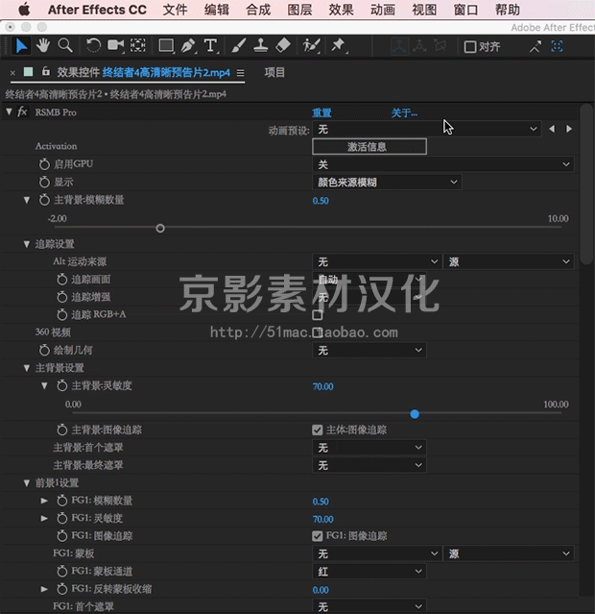Open the 启用GPU dropdown set to 关
595x614 pixels.
[442, 164]
